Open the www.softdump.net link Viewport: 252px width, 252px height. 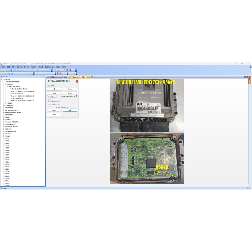(x=54, y=105)
